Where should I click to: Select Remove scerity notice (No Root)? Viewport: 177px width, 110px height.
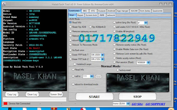pyautogui.click(x=114, y=45)
